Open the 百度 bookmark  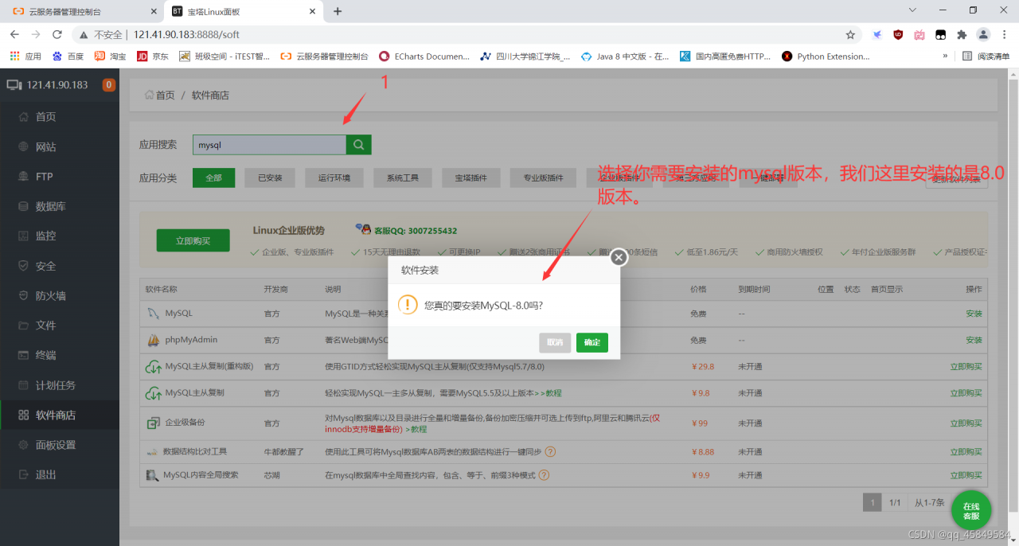pos(68,57)
